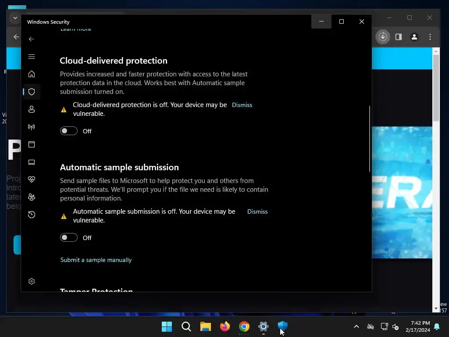Click the muted volume tray icon
The image size is (449, 337).
[x=396, y=326]
